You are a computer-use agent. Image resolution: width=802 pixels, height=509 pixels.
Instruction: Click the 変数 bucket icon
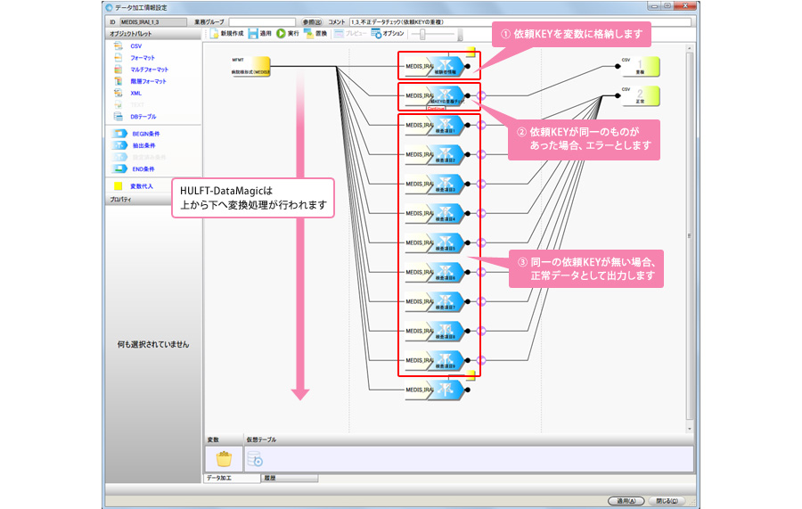pos(225,459)
